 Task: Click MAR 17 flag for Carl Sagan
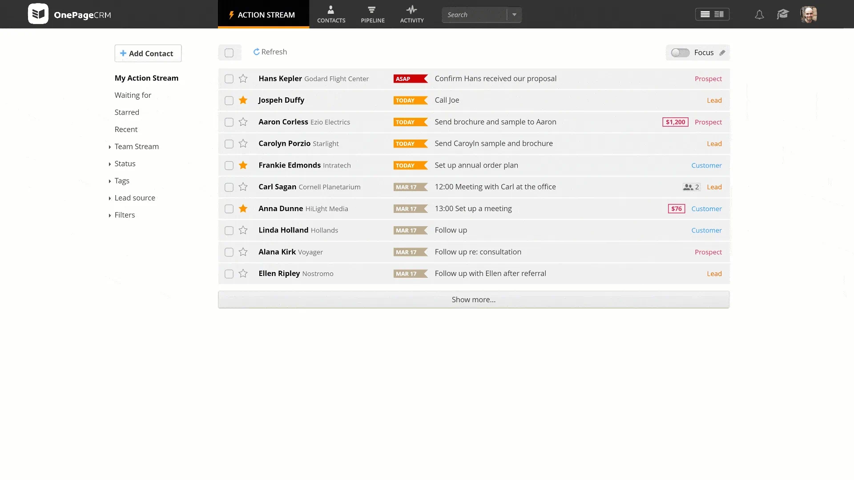(411, 187)
